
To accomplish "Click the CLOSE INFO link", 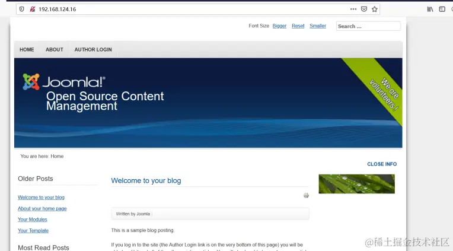I will coord(382,164).
